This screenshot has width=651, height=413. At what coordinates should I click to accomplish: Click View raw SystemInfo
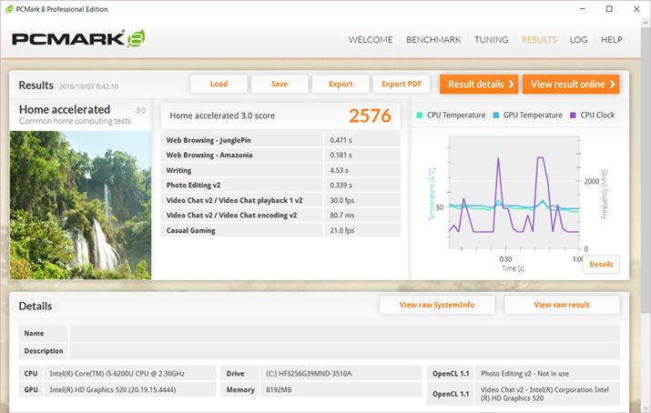point(436,305)
